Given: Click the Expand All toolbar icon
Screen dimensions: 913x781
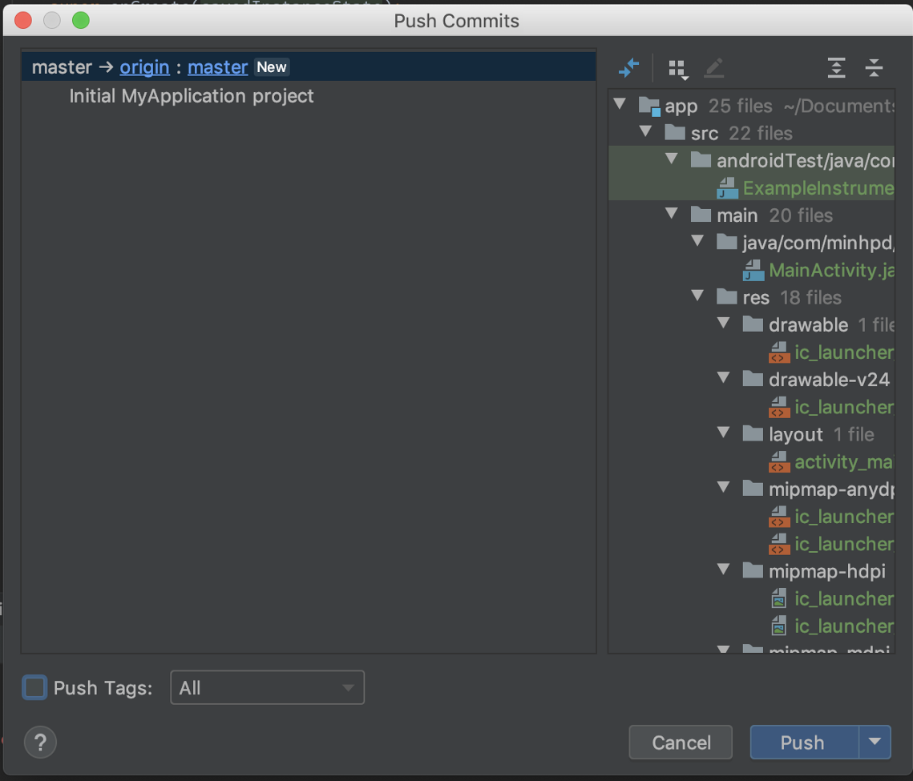Looking at the screenshot, I should pos(836,68).
